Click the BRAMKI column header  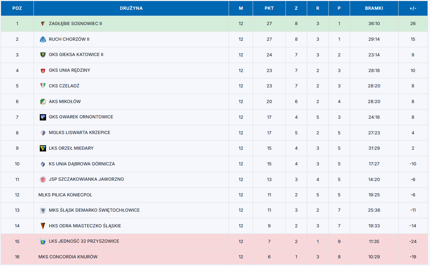click(374, 8)
